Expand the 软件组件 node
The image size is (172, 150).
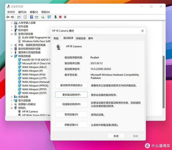[12, 30]
